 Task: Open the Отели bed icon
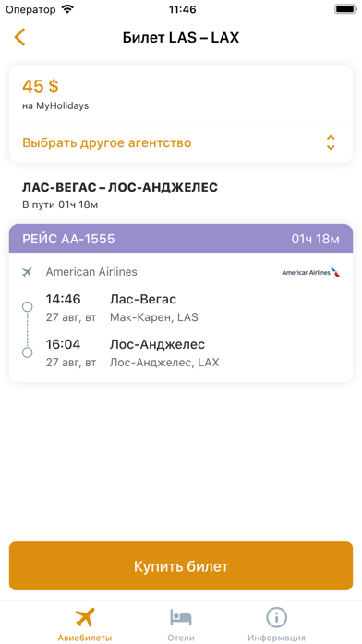pos(181,617)
